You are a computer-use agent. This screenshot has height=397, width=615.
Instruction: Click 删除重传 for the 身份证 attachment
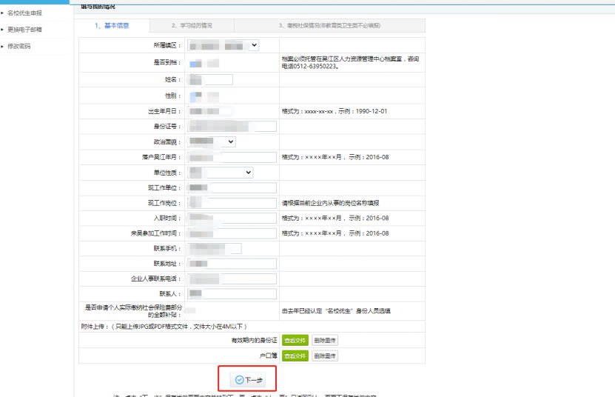324,340
